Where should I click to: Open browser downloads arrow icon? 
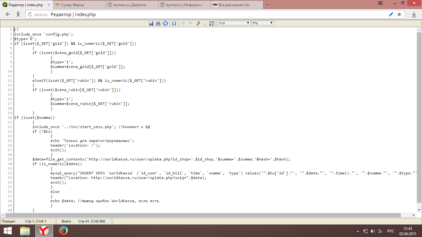coord(414,15)
